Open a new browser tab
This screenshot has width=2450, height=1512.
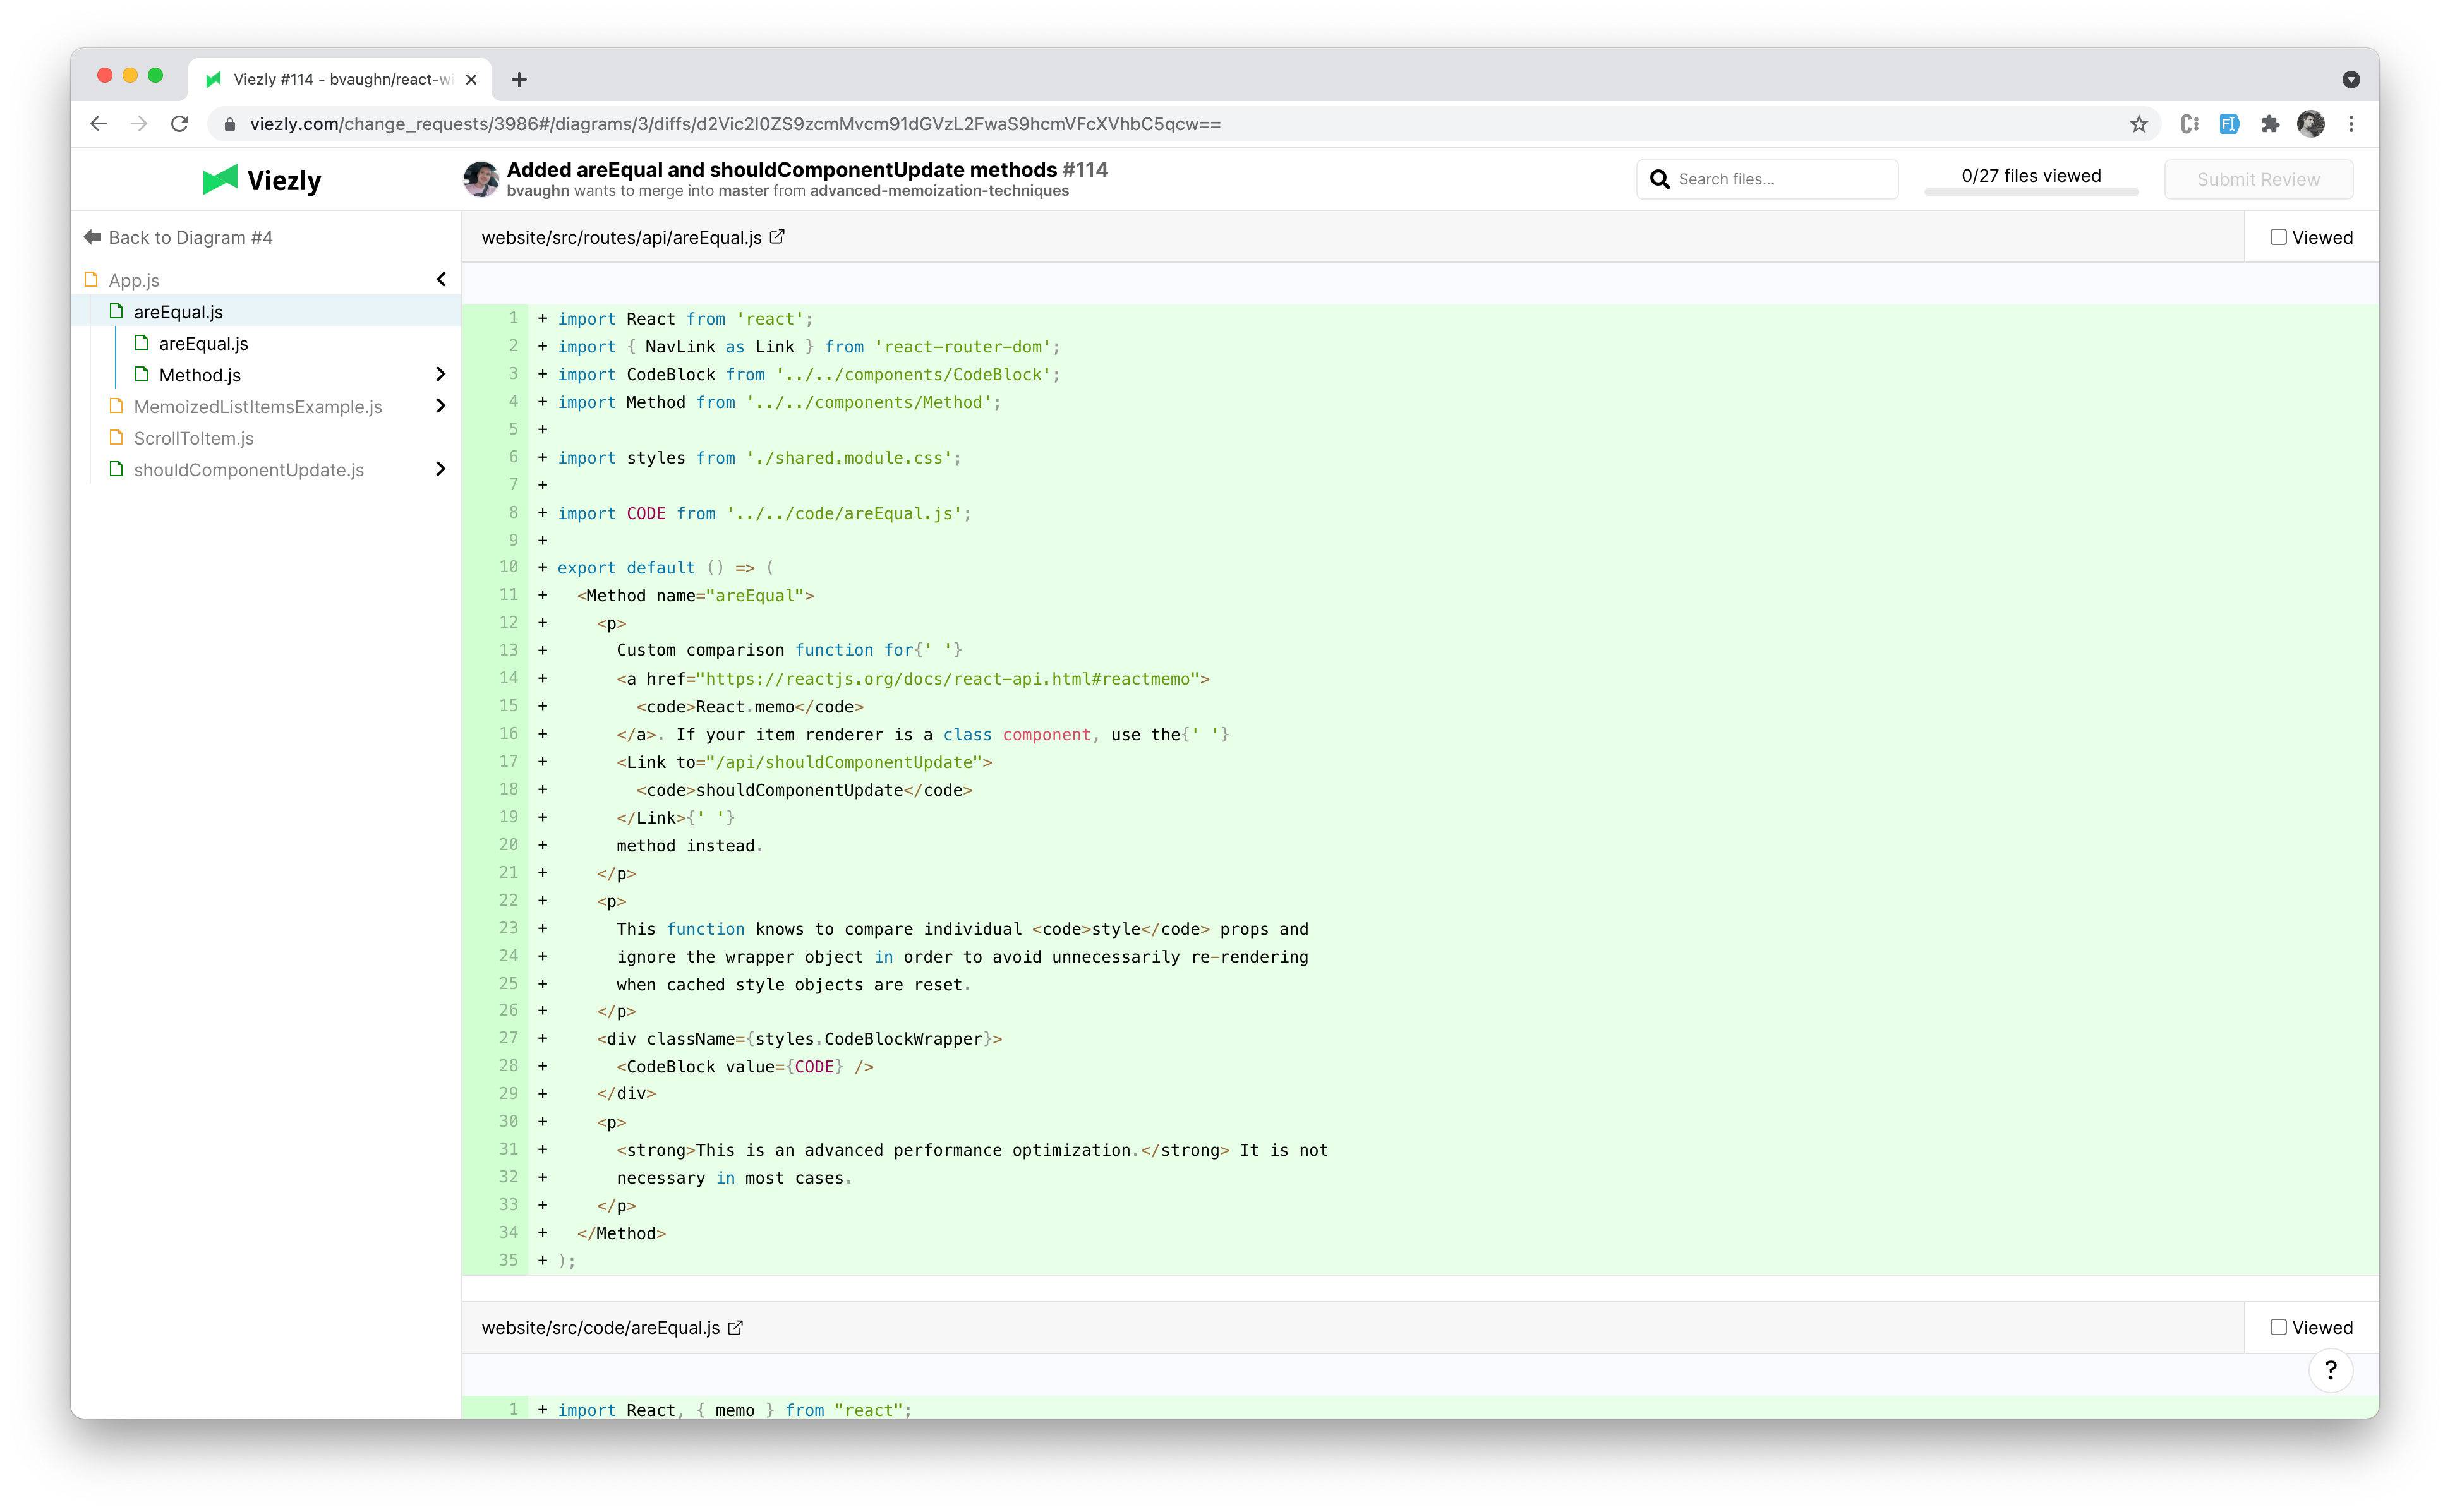pyautogui.click(x=519, y=79)
